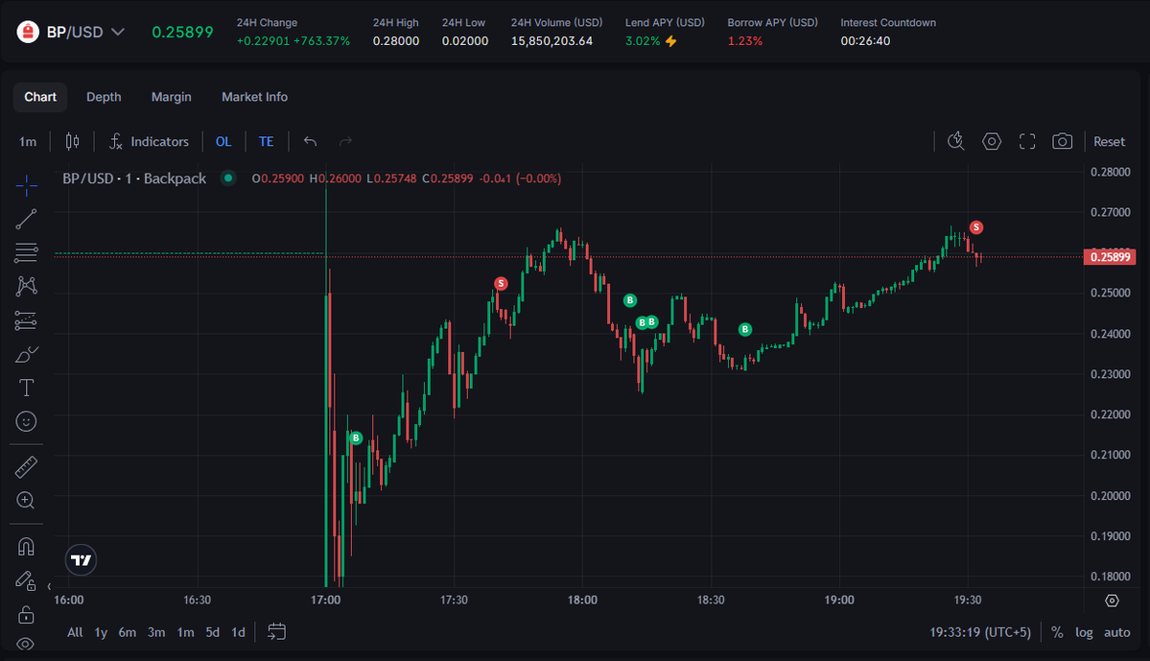This screenshot has width=1150, height=661.
Task: Open the 1m interval dropdown
Action: click(x=28, y=142)
